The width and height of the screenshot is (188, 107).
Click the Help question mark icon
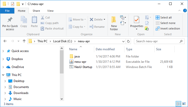pos(185,10)
